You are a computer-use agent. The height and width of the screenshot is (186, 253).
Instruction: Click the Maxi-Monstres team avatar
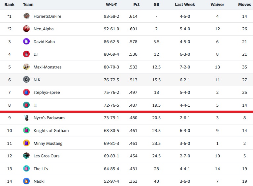[26, 67]
